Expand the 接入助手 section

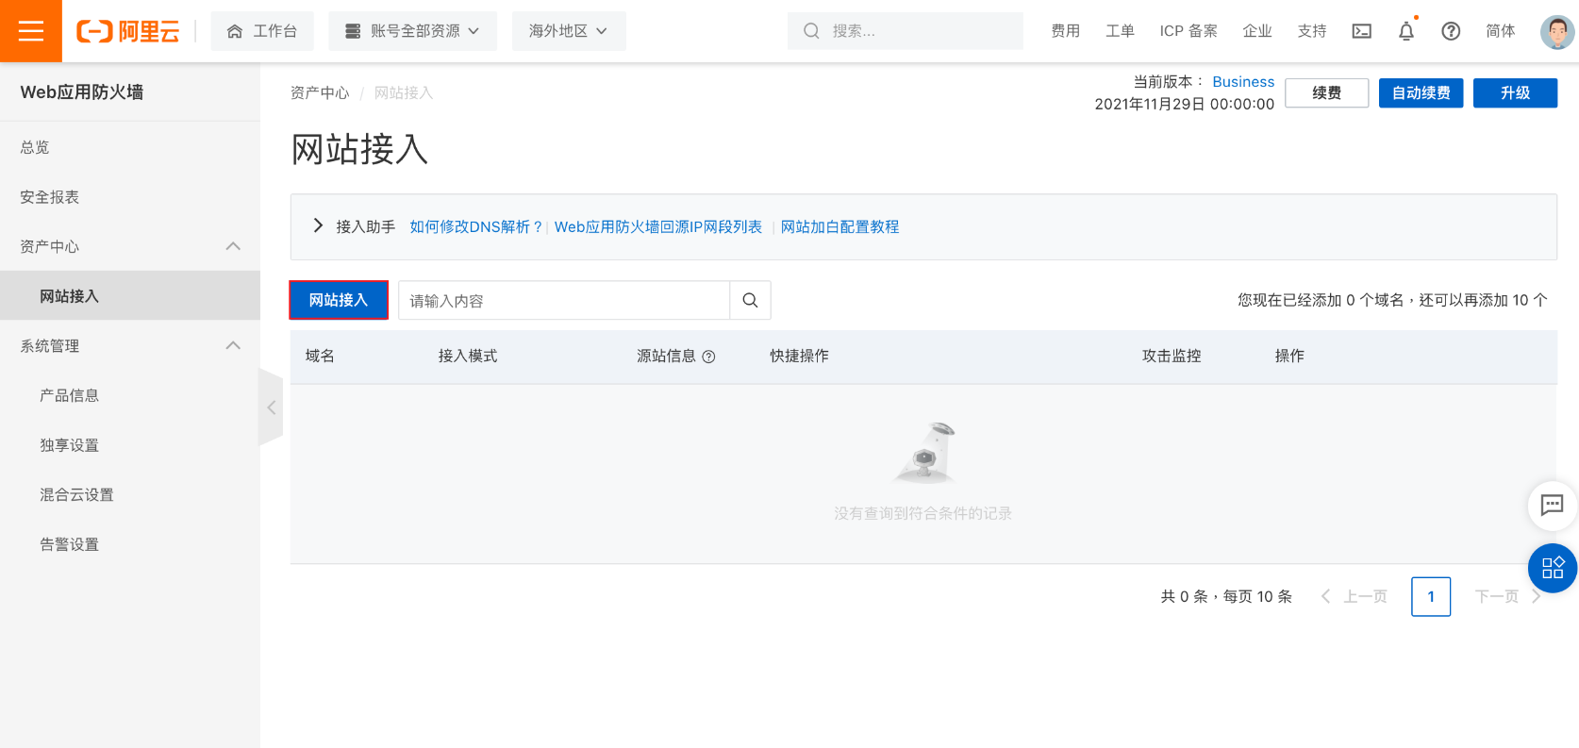point(318,226)
